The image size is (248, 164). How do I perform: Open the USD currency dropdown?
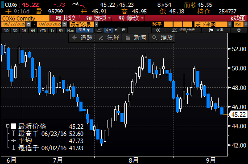click(246, 25)
